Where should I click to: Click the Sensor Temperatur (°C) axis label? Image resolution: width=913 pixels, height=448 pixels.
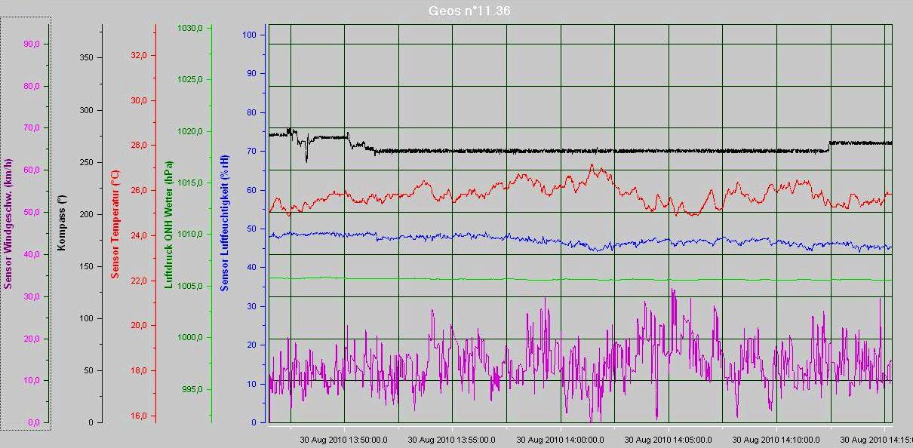(115, 223)
